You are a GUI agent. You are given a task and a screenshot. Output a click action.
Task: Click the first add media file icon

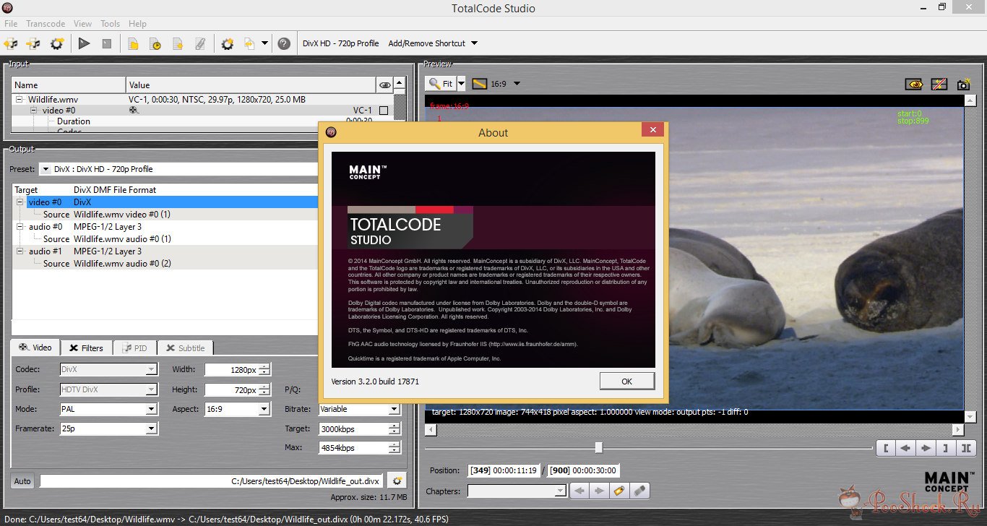pyautogui.click(x=11, y=43)
